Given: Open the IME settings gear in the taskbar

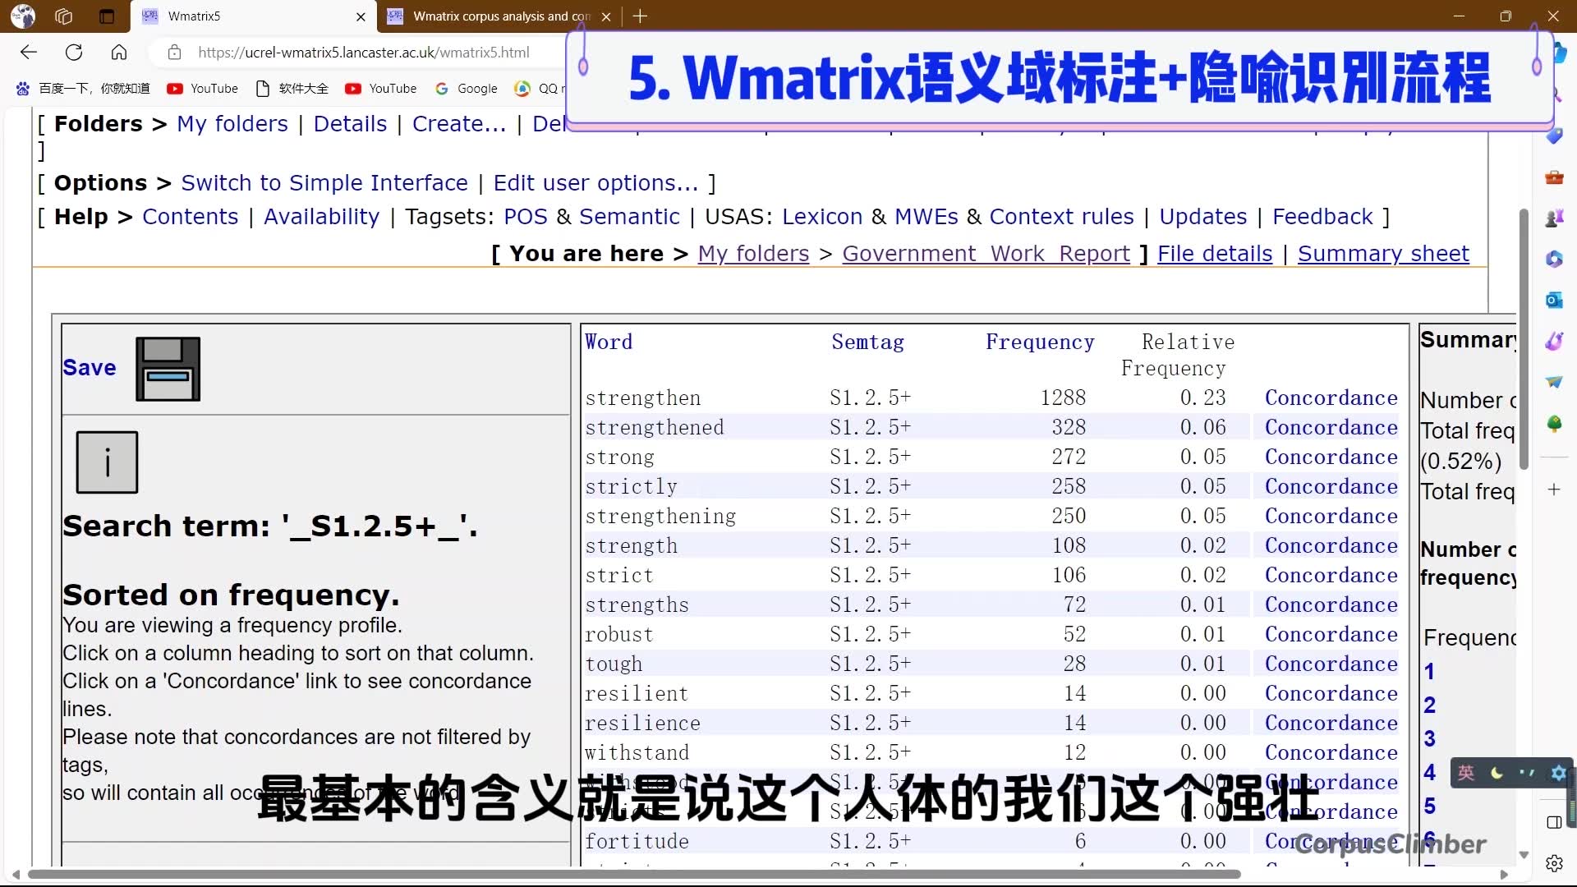Looking at the screenshot, I should coord(1558,773).
